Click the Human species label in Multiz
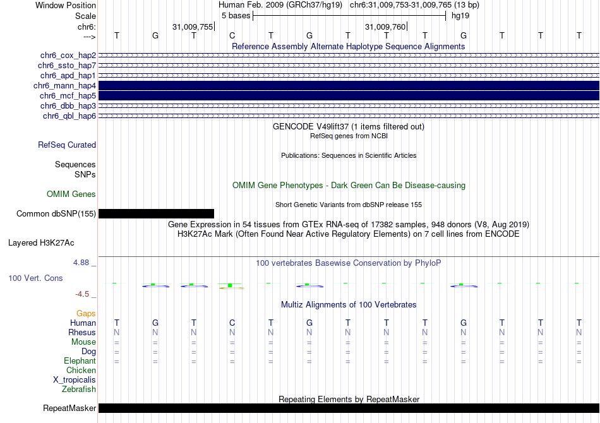This screenshot has width=600, height=423. click(83, 323)
